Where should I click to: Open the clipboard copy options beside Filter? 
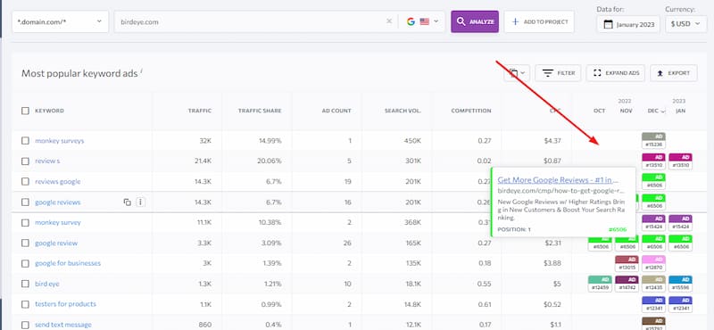click(517, 73)
